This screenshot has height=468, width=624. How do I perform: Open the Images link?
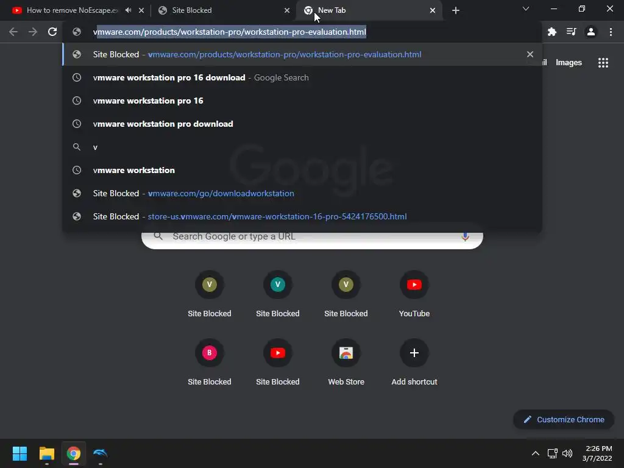[569, 63]
